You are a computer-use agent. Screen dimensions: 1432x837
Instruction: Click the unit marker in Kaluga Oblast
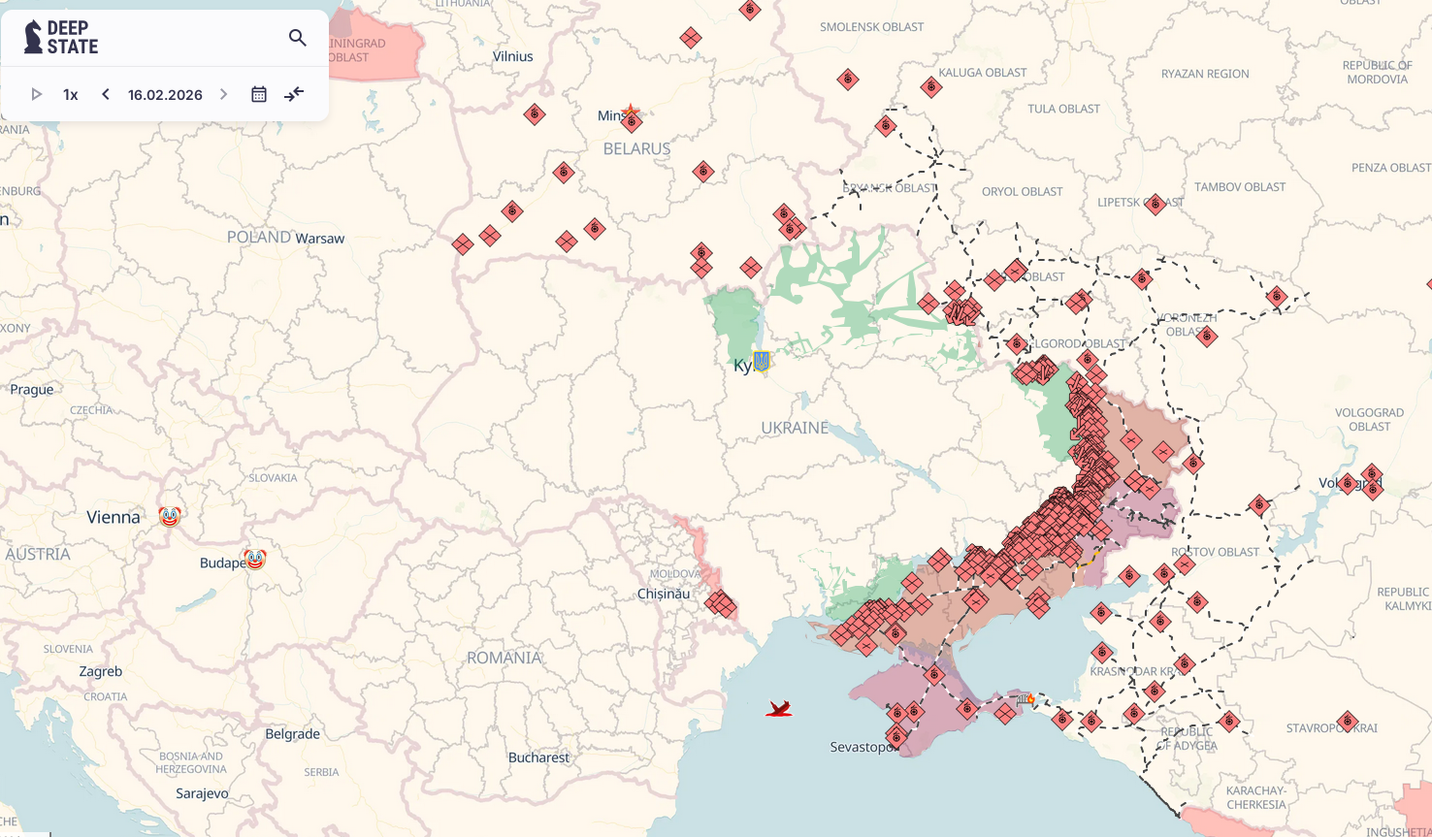[931, 87]
